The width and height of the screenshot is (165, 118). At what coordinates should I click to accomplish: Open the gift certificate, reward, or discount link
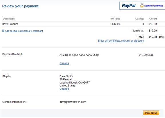pos(121,41)
